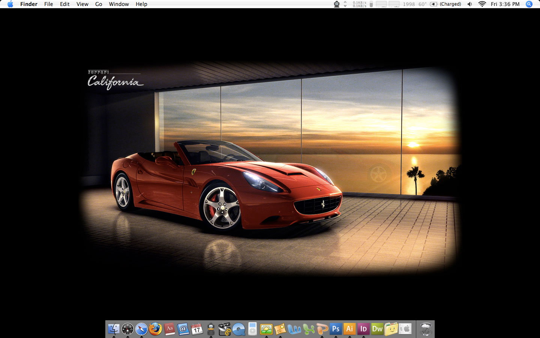Open Adobe InDesign from the Dock

[363, 329]
